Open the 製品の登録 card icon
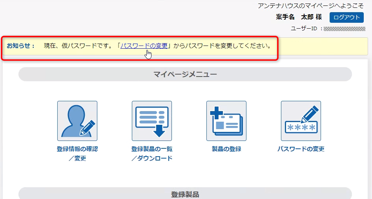The height and width of the screenshot is (199, 372). (226, 121)
